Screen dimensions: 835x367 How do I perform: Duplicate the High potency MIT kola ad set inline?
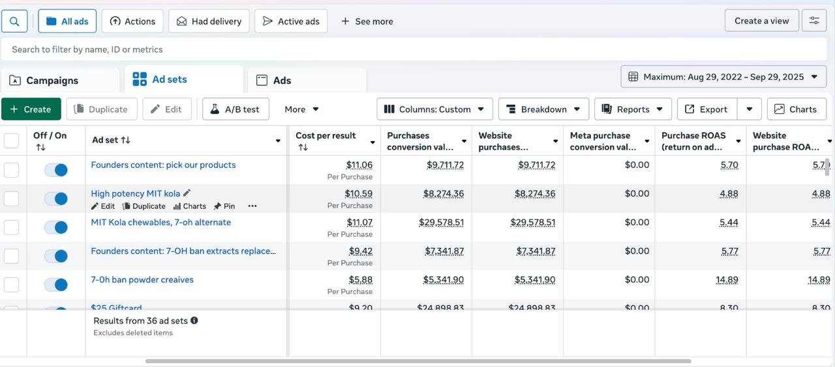(144, 206)
